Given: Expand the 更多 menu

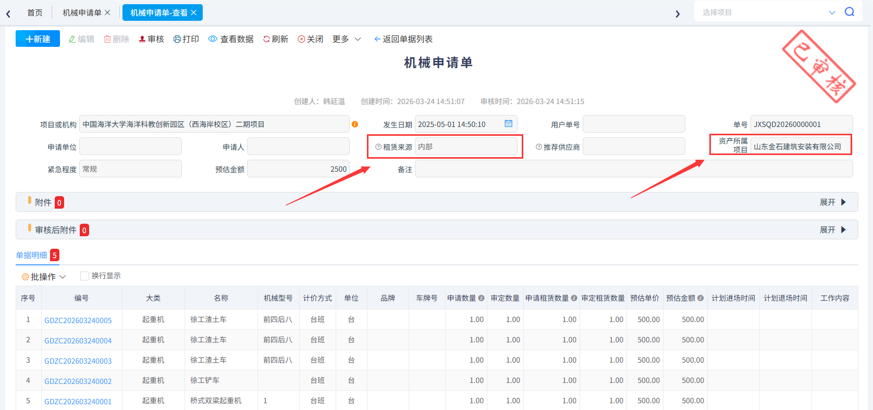Looking at the screenshot, I should pyautogui.click(x=347, y=39).
